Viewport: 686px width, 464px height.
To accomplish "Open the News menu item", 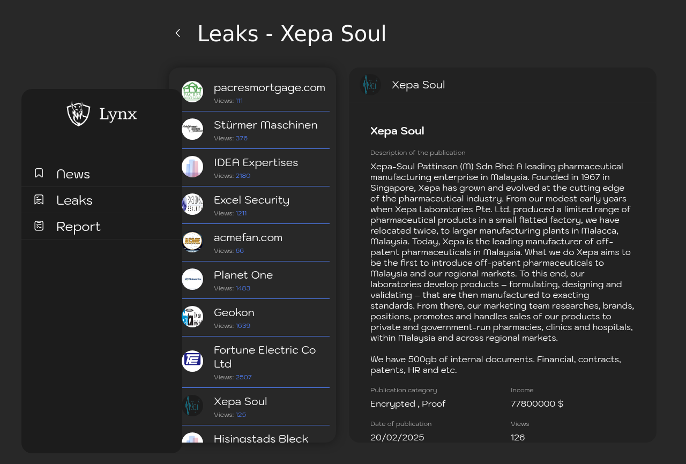I will click(x=102, y=174).
